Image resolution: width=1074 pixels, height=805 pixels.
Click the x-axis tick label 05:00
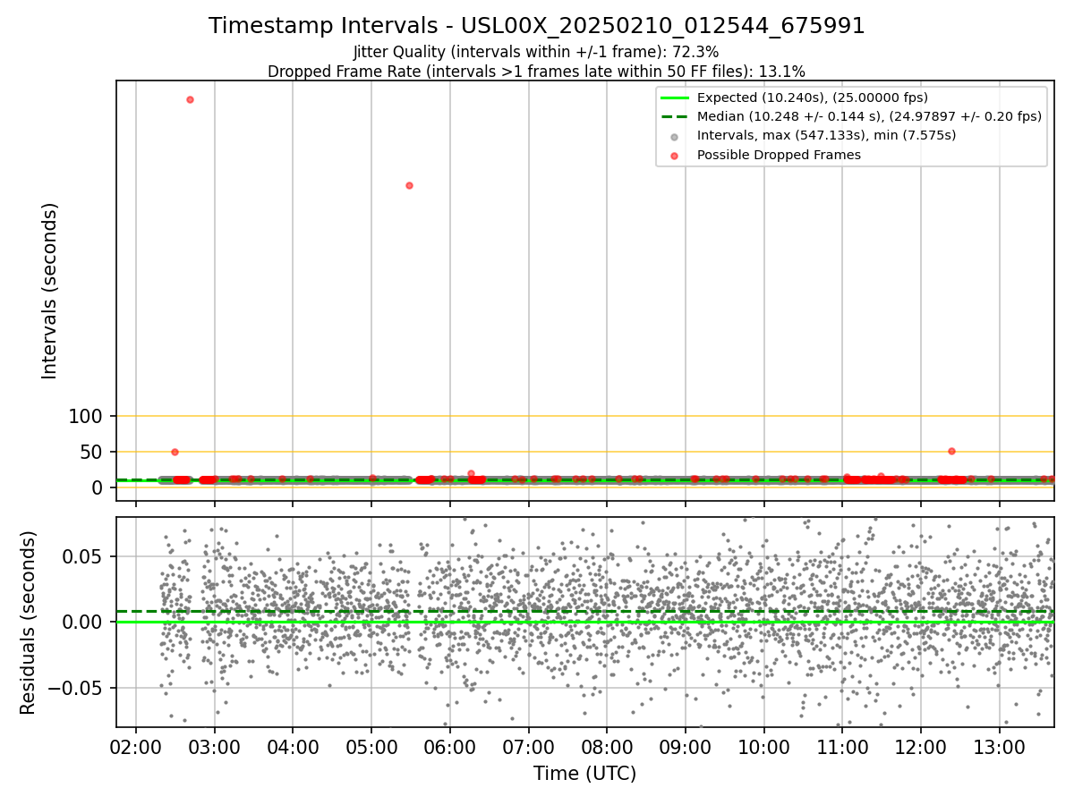click(x=371, y=748)
